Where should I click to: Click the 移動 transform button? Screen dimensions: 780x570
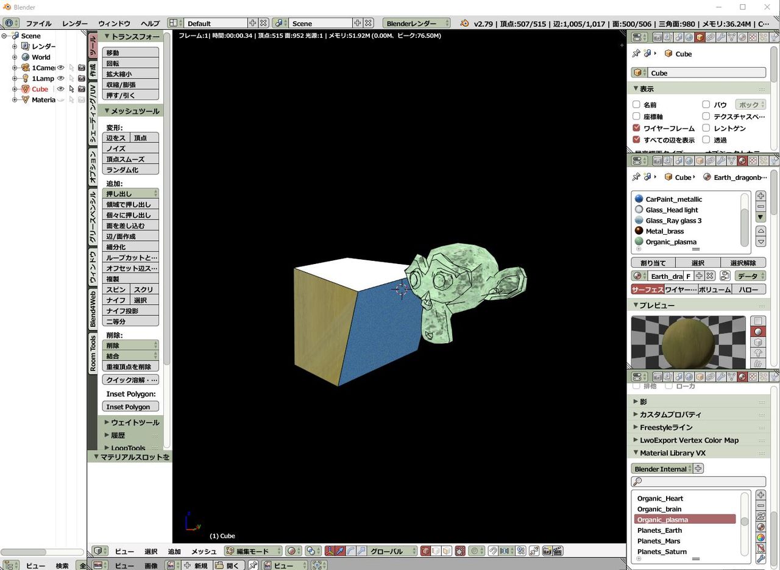click(131, 53)
